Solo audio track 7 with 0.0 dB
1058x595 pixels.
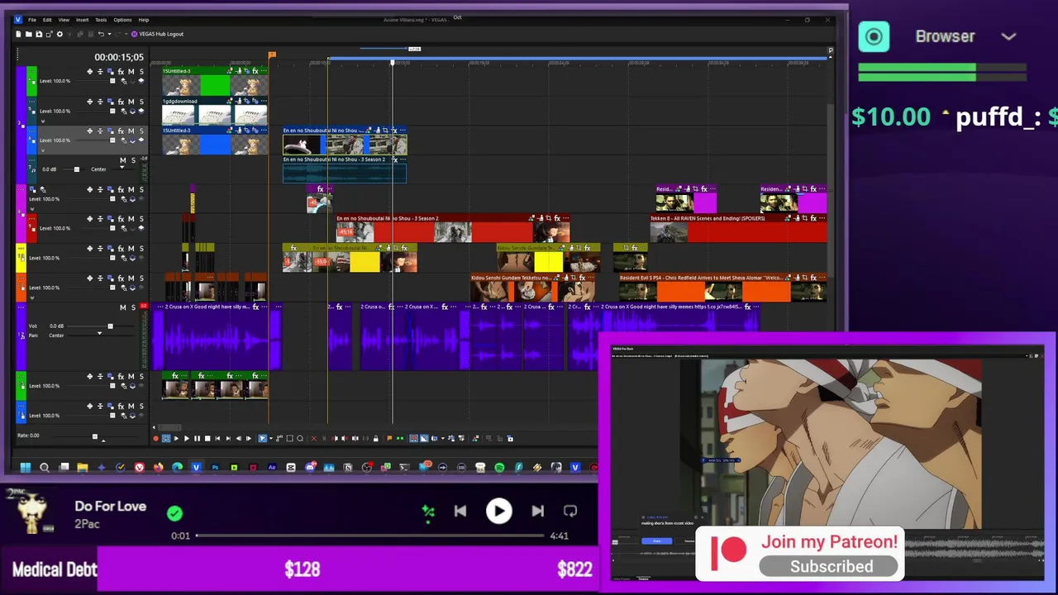point(132,160)
